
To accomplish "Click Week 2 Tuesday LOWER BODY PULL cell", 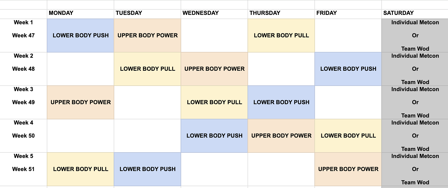I will click(147, 69).
